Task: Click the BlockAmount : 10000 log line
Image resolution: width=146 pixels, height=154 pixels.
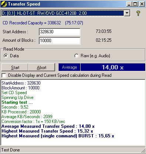Action: point(20,88)
